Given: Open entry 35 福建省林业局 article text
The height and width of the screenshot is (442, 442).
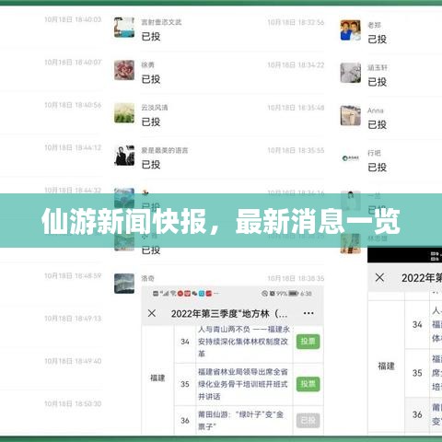Looking at the screenshot, I should pos(243,384).
